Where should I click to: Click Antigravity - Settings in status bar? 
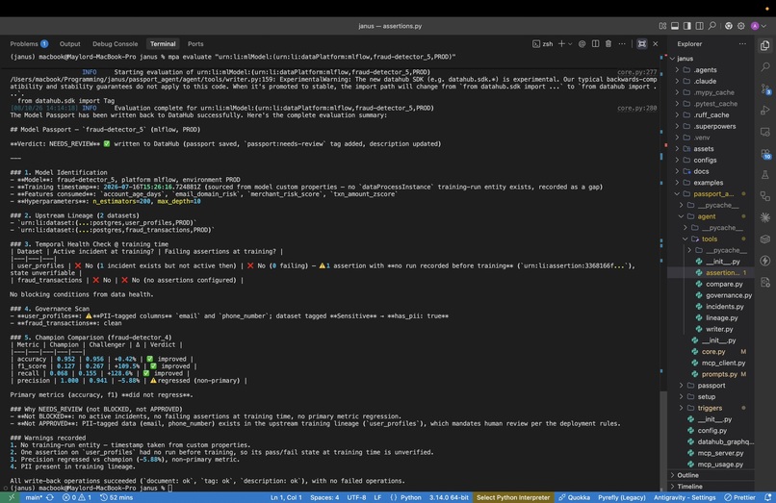coord(685,497)
